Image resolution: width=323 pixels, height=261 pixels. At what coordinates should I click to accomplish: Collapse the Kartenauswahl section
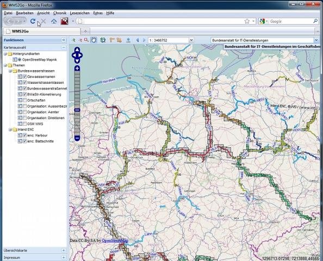[x=64, y=47]
